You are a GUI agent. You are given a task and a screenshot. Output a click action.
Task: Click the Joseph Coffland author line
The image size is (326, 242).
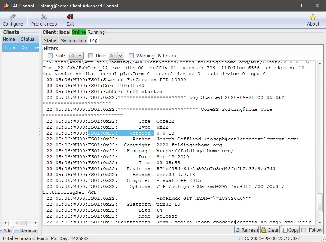click(x=172, y=139)
